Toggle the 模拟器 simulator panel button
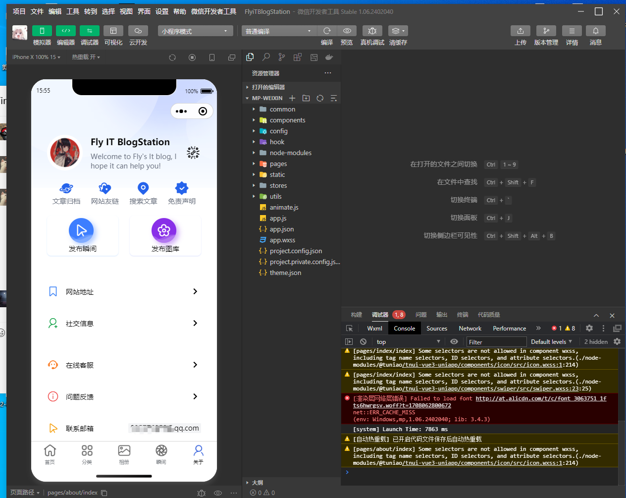 click(42, 31)
